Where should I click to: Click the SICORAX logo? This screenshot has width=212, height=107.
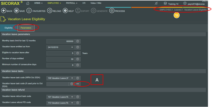pos(12,3)
